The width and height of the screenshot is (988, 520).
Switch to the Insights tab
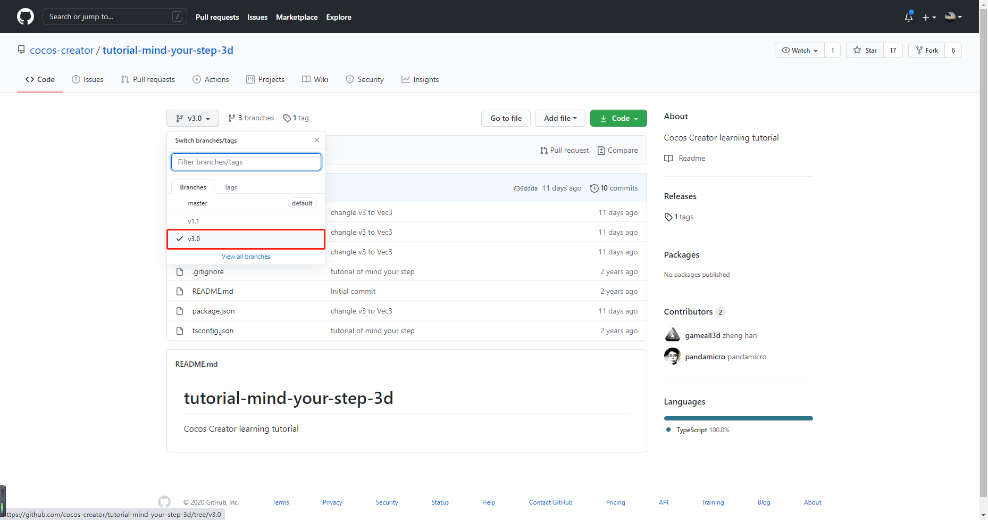420,79
